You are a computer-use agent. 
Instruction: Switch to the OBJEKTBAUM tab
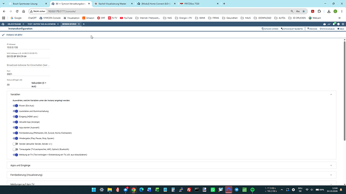tap(14, 24)
